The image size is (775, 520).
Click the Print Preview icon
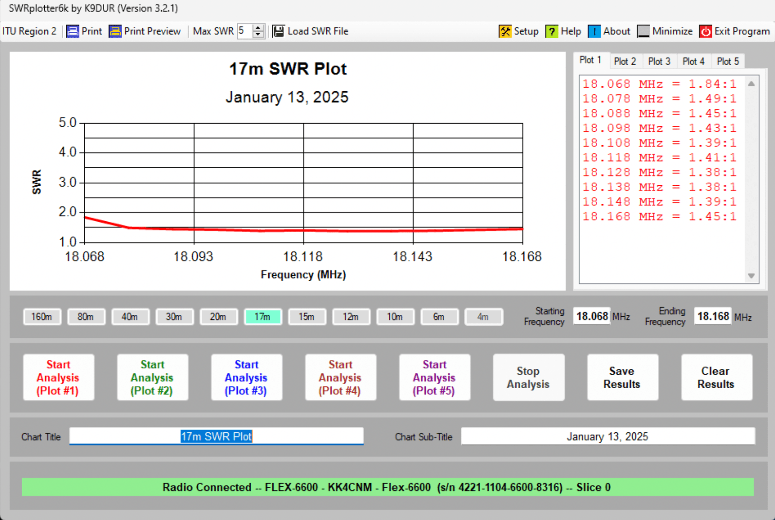pyautogui.click(x=115, y=31)
